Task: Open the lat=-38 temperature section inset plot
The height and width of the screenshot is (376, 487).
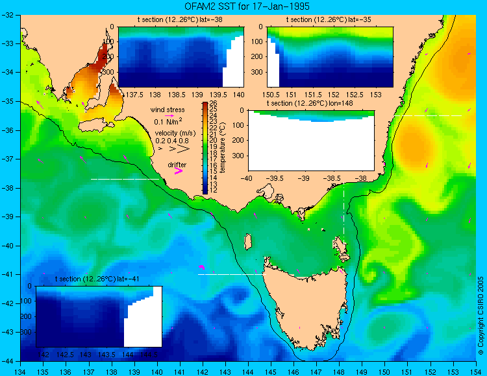Action: [x=181, y=57]
